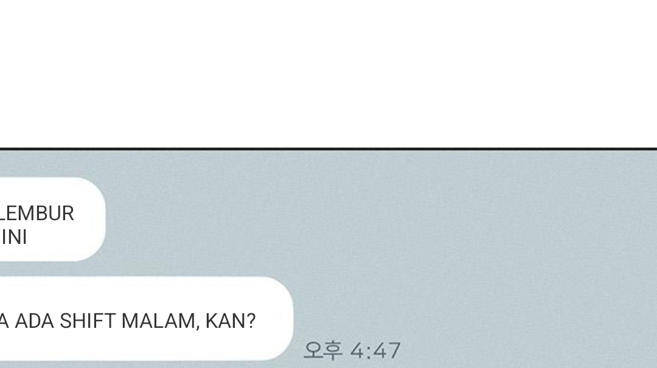
Task: Click the "4:47" time digits
Action: pos(375,351)
